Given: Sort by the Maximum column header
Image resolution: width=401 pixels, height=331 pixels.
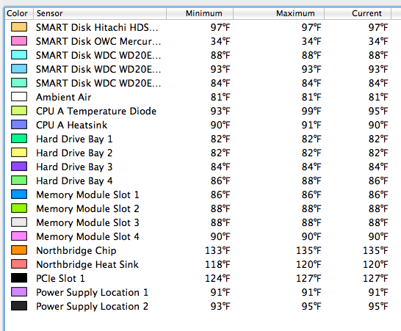Looking at the screenshot, I should (x=278, y=13).
